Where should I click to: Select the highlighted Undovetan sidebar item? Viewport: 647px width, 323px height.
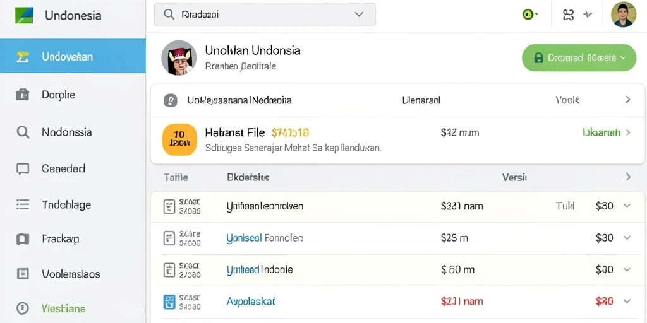tap(73, 56)
